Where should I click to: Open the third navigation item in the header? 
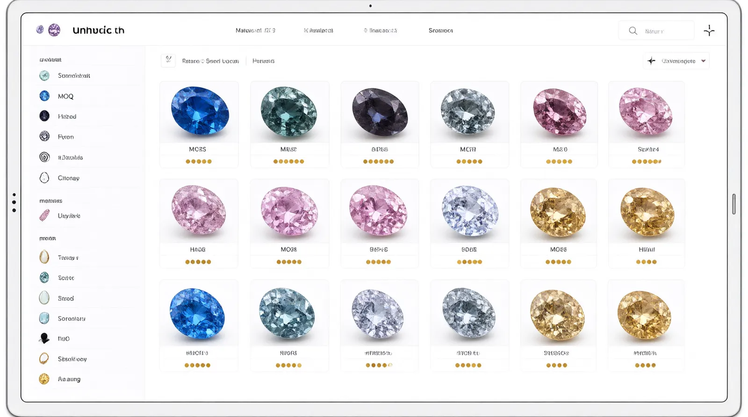click(x=381, y=30)
